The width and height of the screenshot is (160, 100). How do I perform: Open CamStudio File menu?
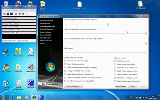4,10
